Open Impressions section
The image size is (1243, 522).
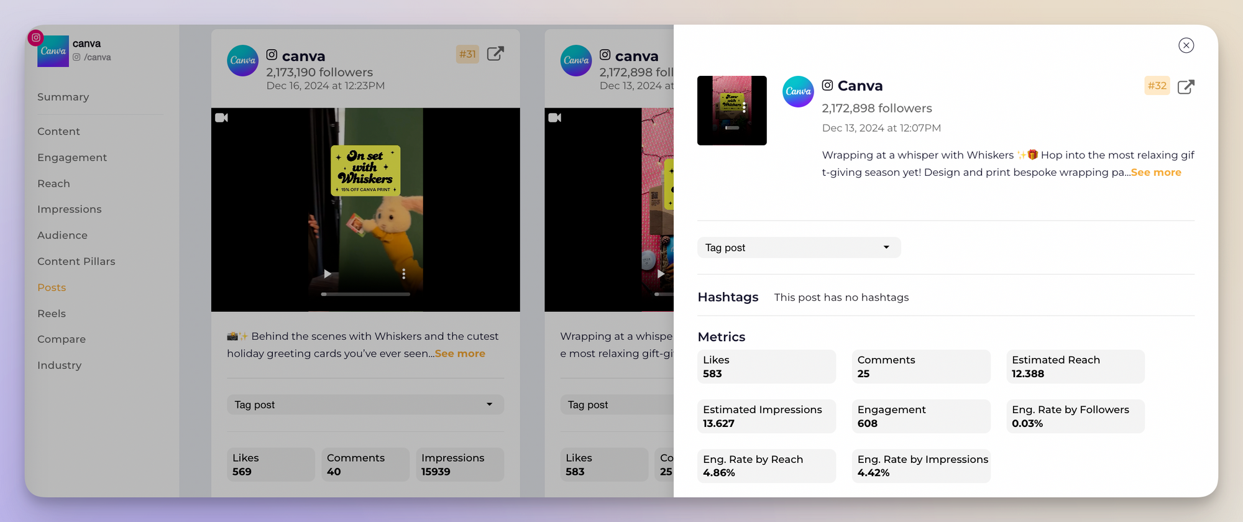(69, 209)
